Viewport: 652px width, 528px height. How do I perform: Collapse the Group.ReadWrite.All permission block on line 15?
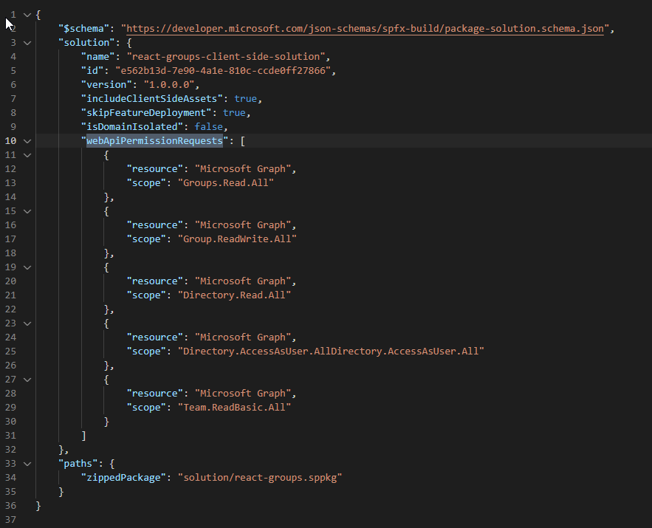tap(27, 210)
